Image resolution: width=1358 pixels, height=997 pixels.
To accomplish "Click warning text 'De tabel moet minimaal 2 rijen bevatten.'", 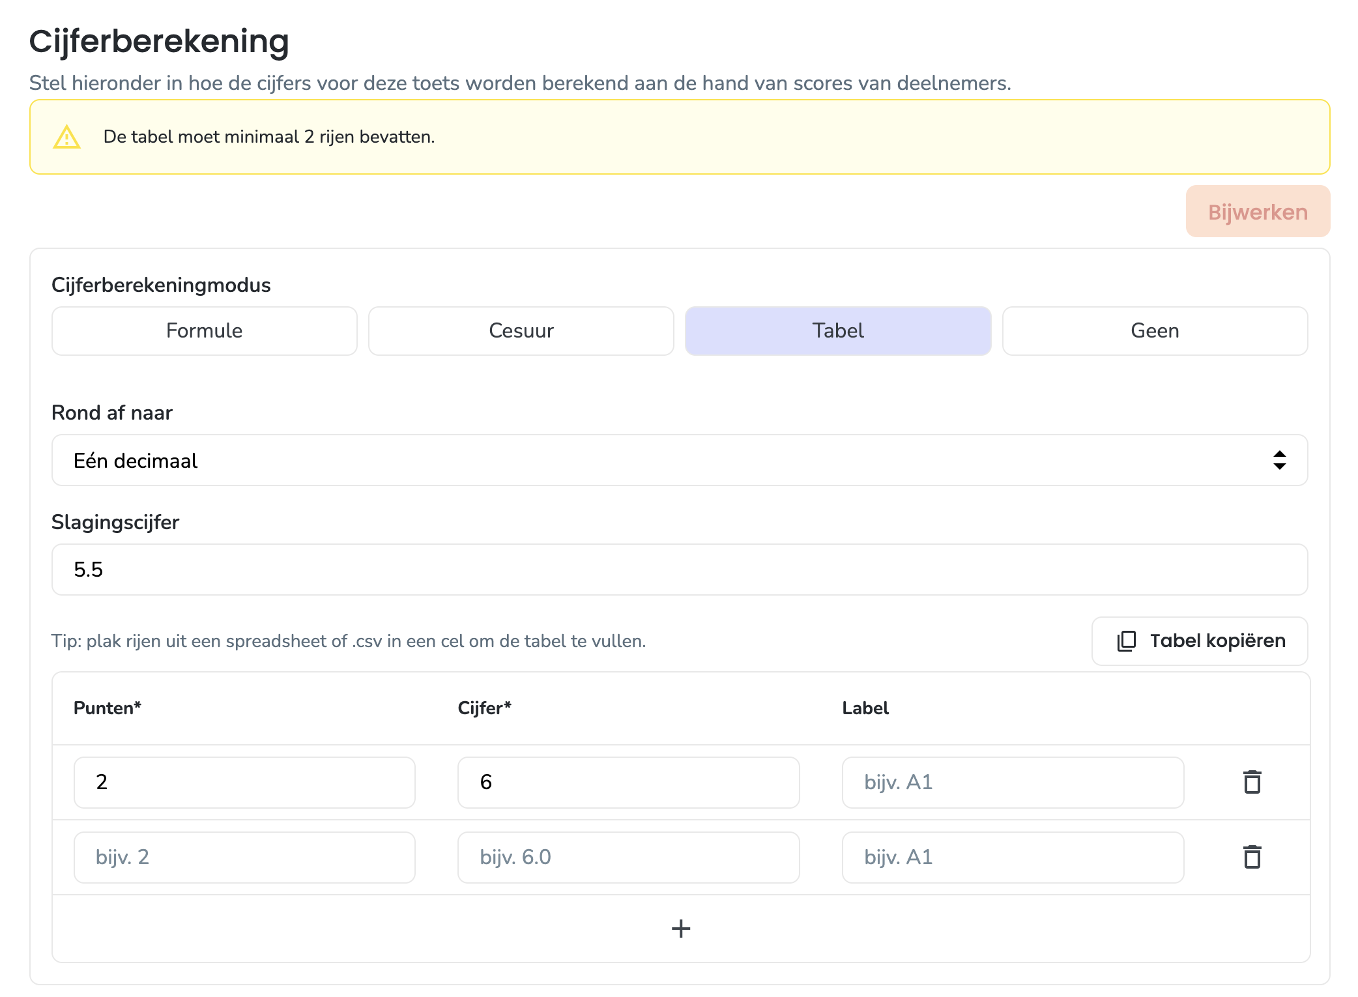I will [269, 137].
